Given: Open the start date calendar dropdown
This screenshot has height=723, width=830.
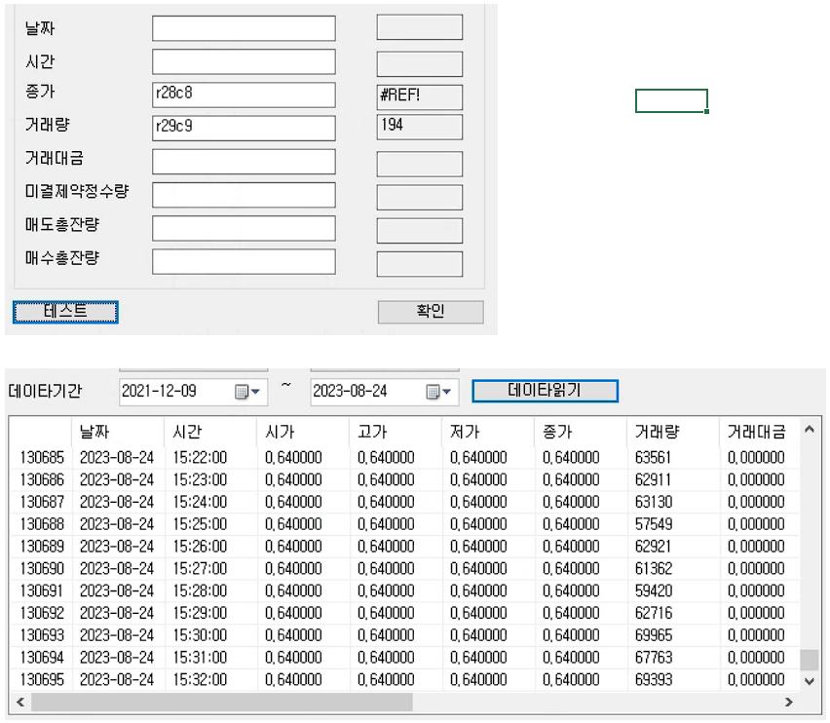Looking at the screenshot, I should pos(247,392).
